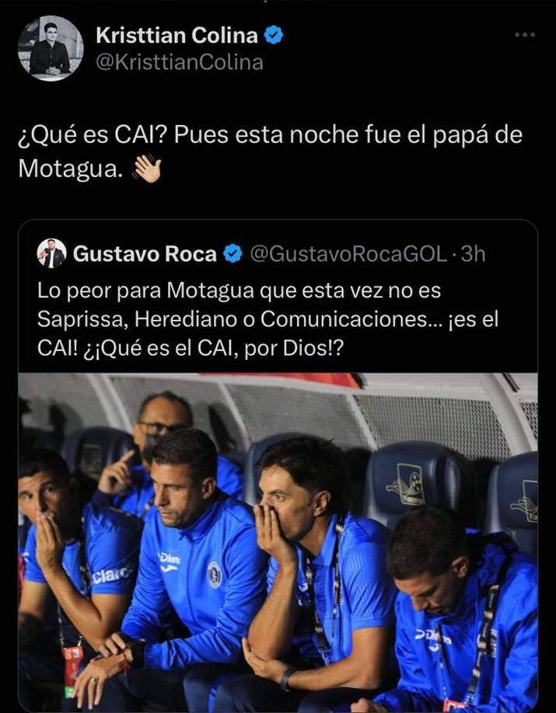This screenshot has width=556, height=713.
Task: Open Kristtian Colina's profile via his name
Action: click(x=175, y=34)
